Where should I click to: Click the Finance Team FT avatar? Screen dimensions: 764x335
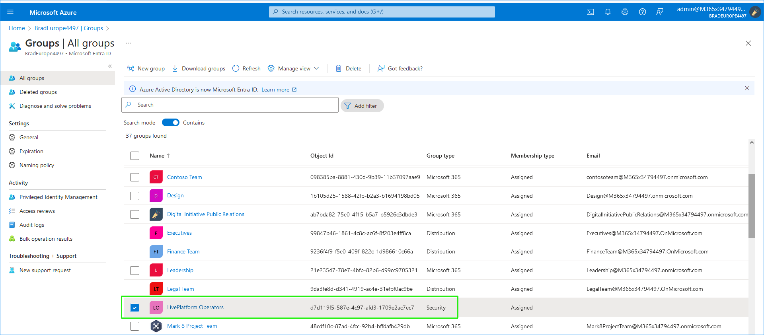tap(156, 251)
